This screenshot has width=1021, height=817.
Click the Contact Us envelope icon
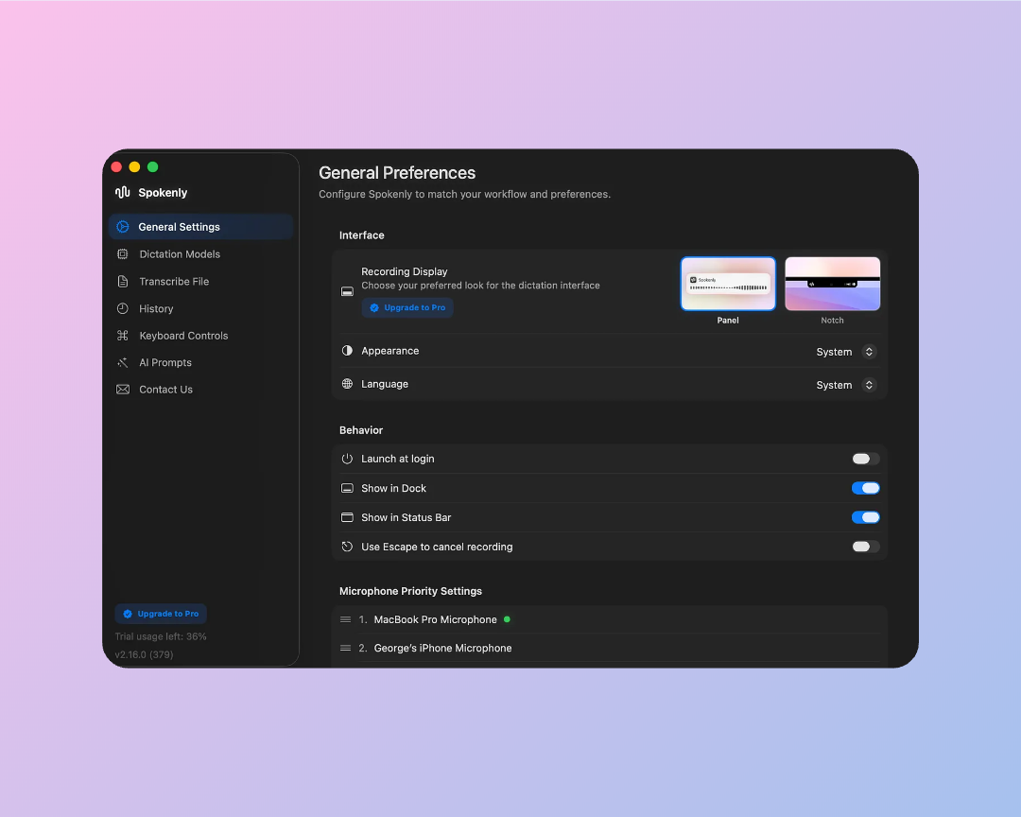[122, 389]
